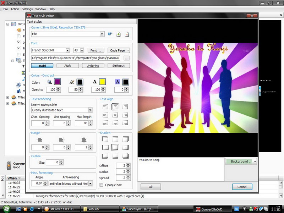Pick the yellow shadow color swatch
The image size is (284, 213).
click(x=102, y=82)
